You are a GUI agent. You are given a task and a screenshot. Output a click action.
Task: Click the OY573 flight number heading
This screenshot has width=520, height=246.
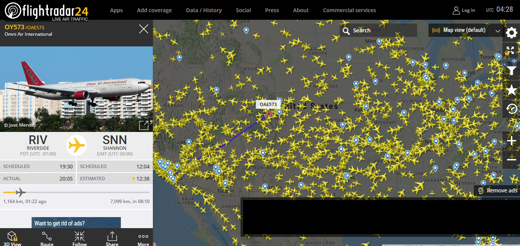click(14, 27)
